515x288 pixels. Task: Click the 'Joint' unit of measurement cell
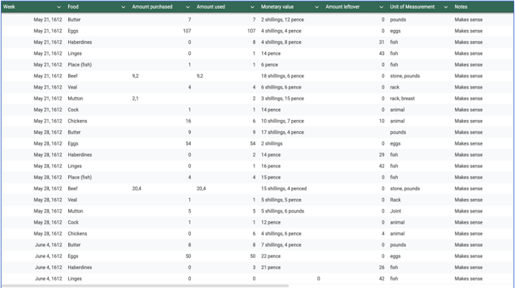coord(396,211)
